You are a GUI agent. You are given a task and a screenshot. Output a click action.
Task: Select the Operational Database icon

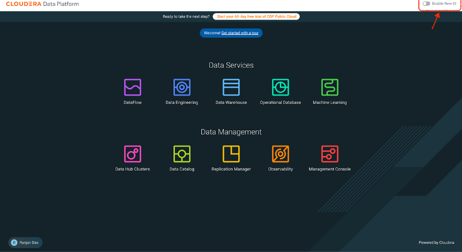point(280,87)
